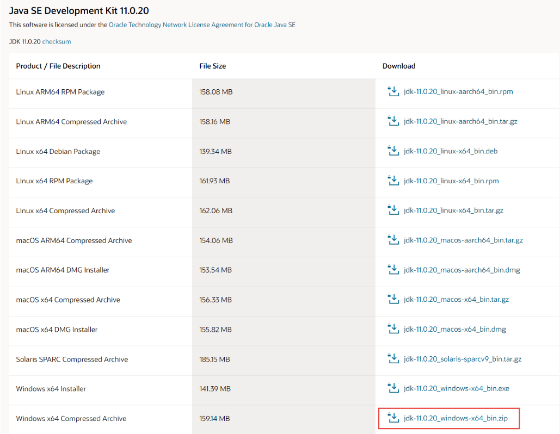Select Linux ARM64 Compressed Archive text

(x=71, y=122)
